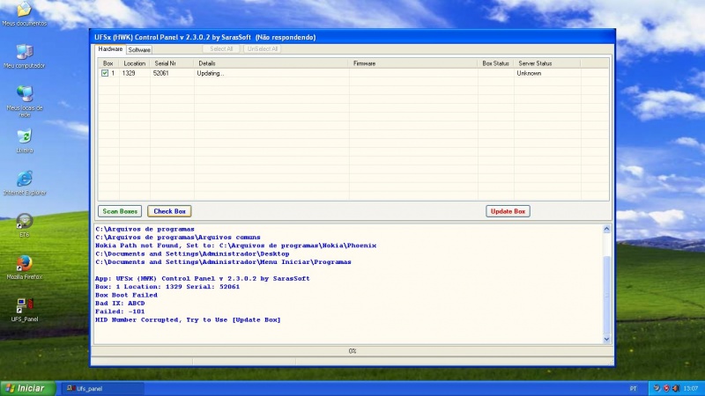705x396 pixels.
Task: Click log scrollbar down arrow
Action: point(606,340)
